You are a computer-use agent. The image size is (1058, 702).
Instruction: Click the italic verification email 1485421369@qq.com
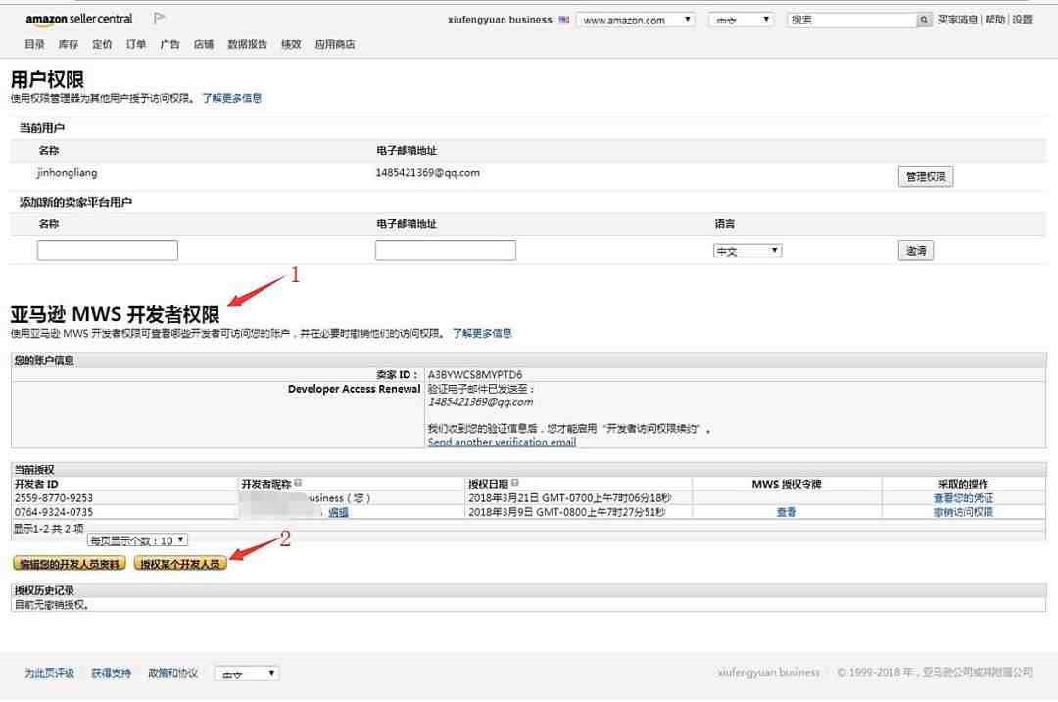click(480, 402)
